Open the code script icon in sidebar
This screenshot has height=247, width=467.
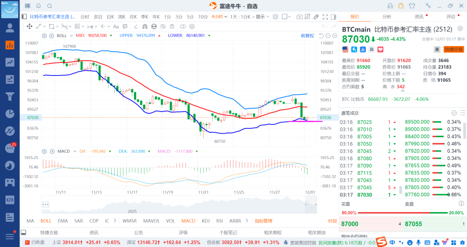click(x=10, y=200)
